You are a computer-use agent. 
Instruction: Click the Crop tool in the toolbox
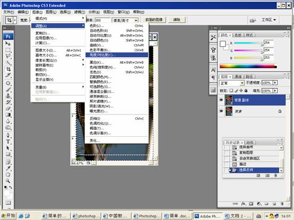pos(8,69)
